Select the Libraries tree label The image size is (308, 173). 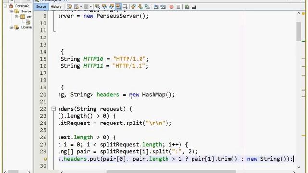click(x=26, y=27)
